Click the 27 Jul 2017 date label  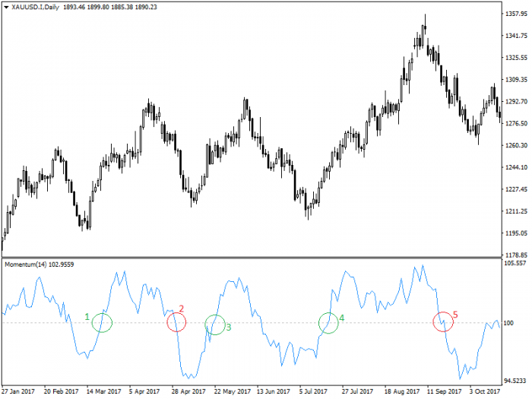357,391
